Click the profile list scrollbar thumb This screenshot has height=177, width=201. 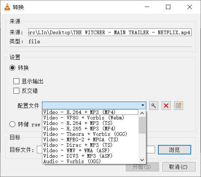pyautogui.click(x=142, y=125)
